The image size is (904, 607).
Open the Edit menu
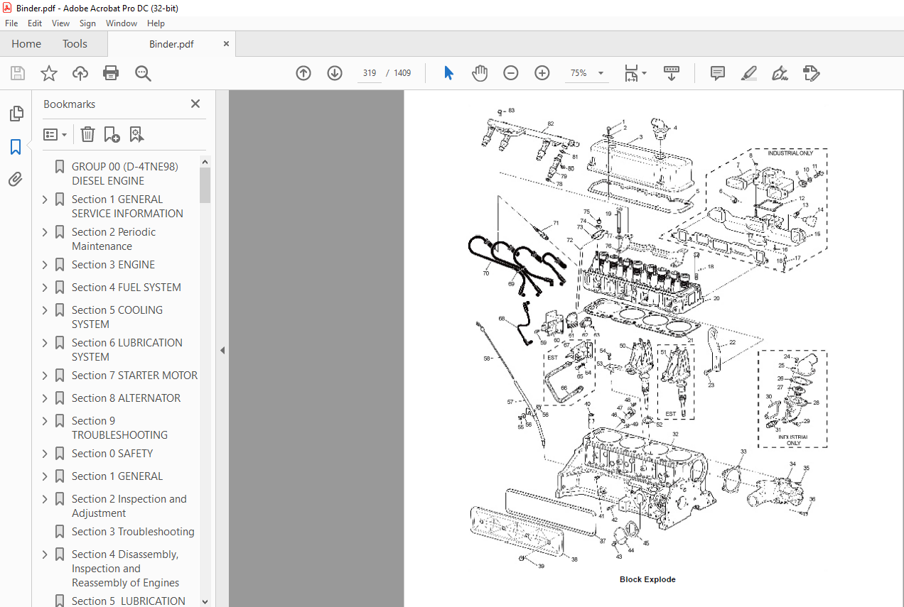click(35, 23)
